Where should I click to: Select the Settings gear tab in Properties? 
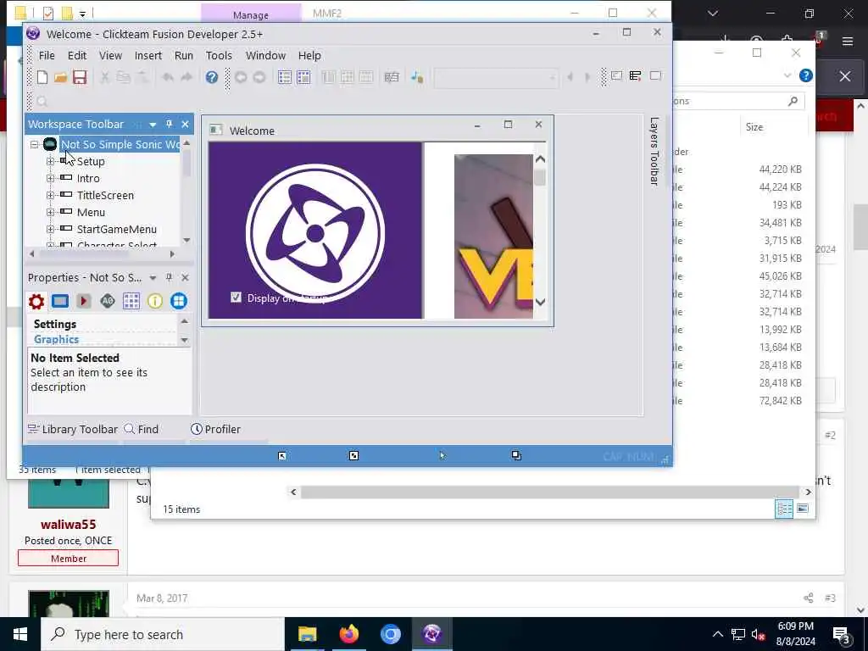pos(36,301)
